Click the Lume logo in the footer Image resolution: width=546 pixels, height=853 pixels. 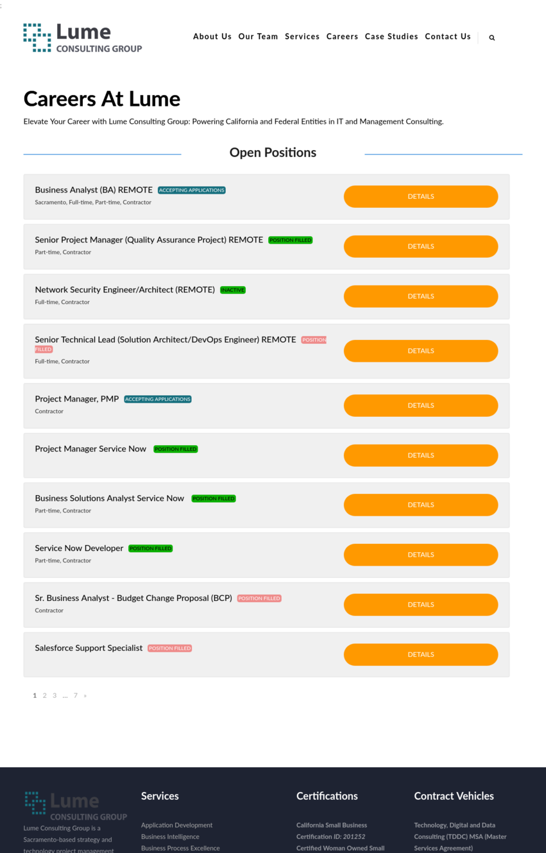[76, 806]
